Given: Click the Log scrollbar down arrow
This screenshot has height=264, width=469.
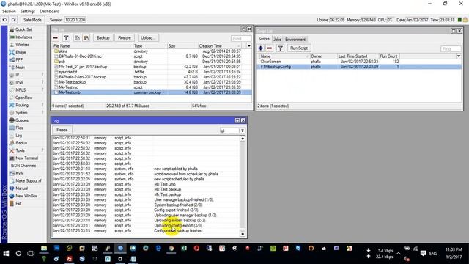Looking at the screenshot, I should pyautogui.click(x=243, y=234).
